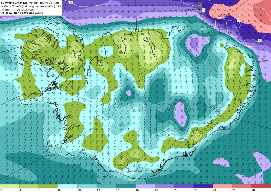Click the valid time "VT: Mán. 10.01.2022 09Z"
This screenshot has height=192, width=271.
17,13
